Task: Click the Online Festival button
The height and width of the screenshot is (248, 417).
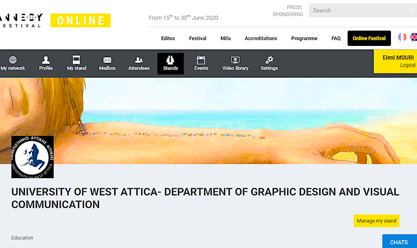Action: [x=369, y=38]
